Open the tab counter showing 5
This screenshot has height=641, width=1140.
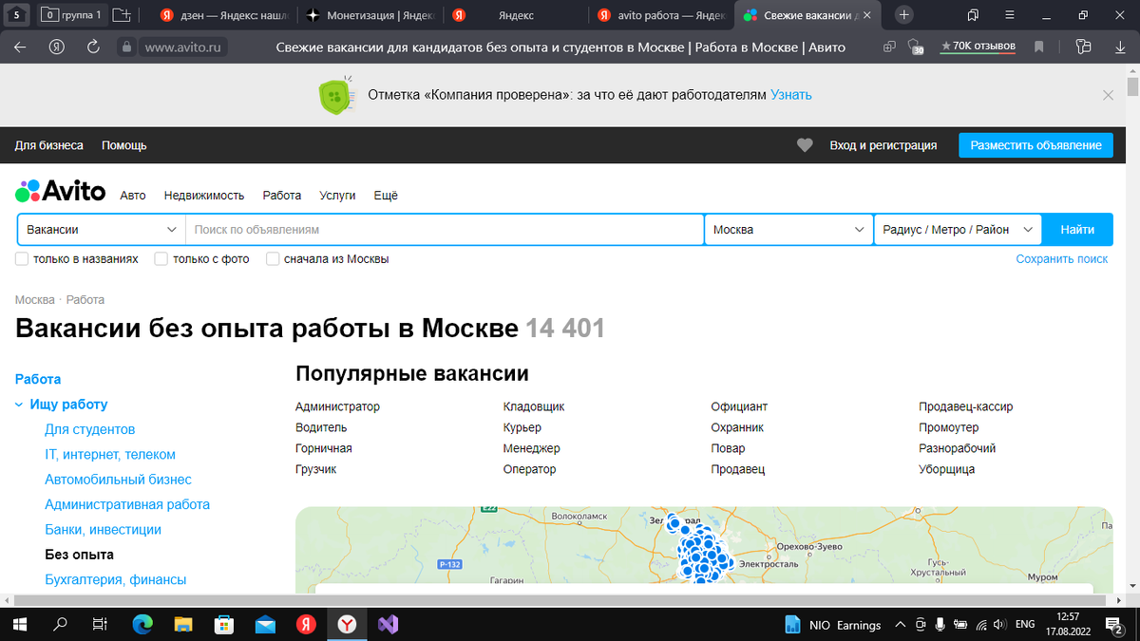pos(16,15)
